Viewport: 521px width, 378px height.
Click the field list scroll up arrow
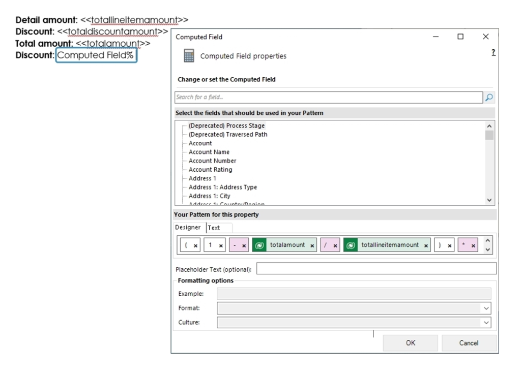(x=489, y=126)
